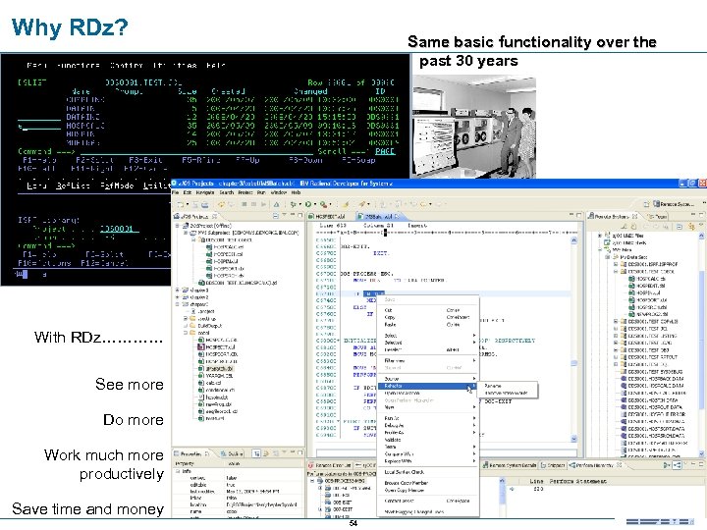Click the black-and-white mainframe photo
707x530 pixels.
(x=474, y=127)
